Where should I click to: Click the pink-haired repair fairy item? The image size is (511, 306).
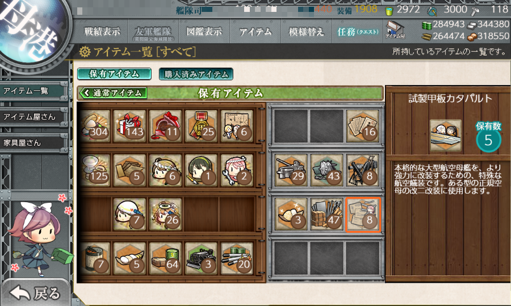pyautogui.click(x=237, y=170)
